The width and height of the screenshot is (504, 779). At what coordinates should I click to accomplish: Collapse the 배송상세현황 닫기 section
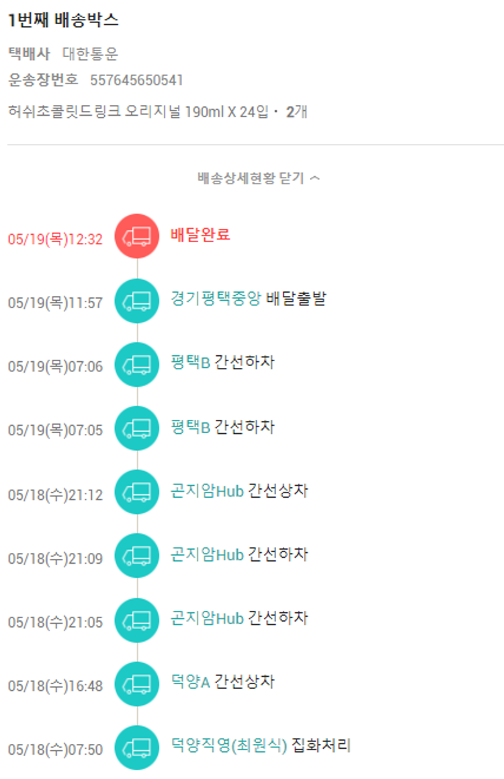pyautogui.click(x=251, y=178)
